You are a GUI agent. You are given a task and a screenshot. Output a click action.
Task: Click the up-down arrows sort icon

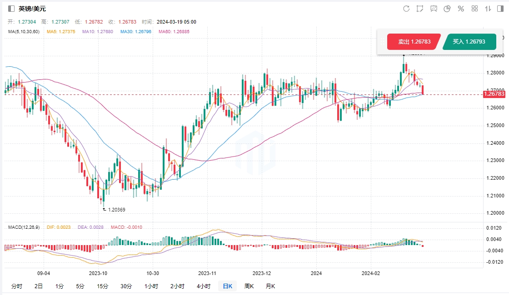coord(488,9)
